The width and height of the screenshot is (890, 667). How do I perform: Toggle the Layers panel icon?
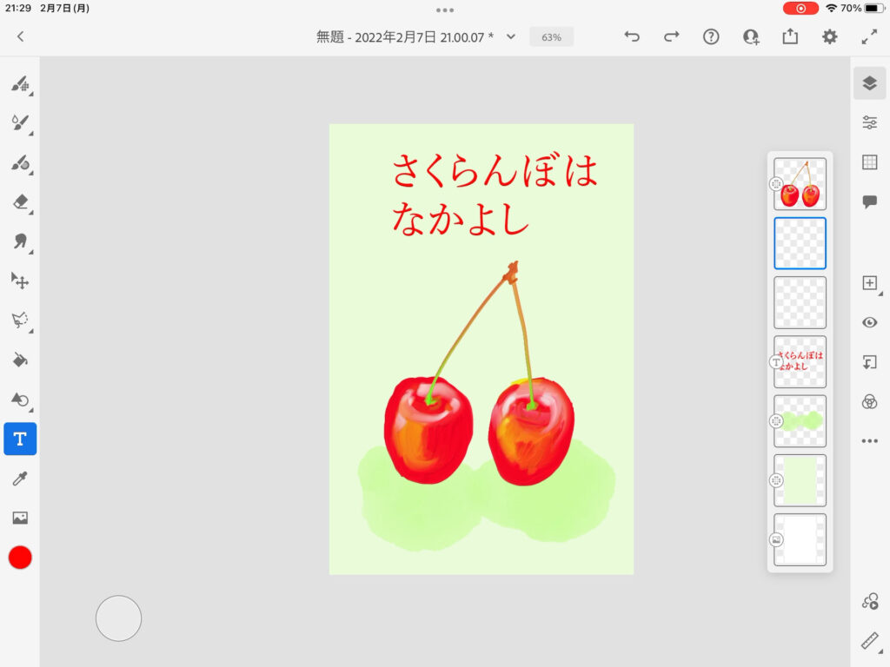pyautogui.click(x=869, y=83)
